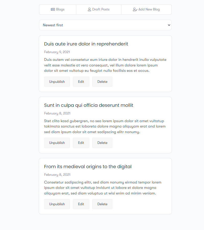
Task: Delete the Duis aute irure post
Action: coord(102,82)
